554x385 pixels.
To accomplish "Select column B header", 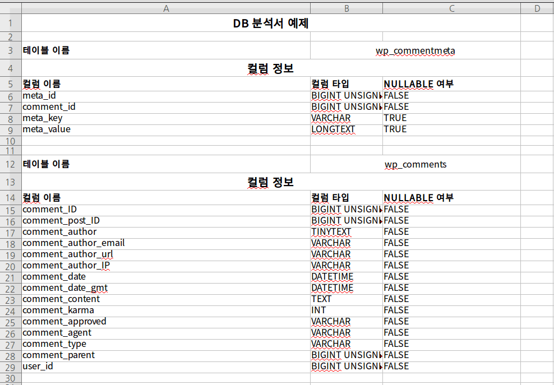I will [x=347, y=8].
